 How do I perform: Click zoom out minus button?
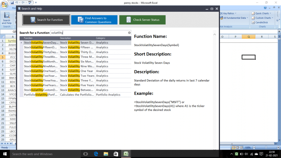[254, 148]
